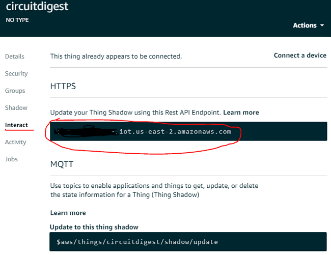Click the 'Update to this thing shadow' label
The height and width of the screenshot is (255, 331).
[94, 227]
